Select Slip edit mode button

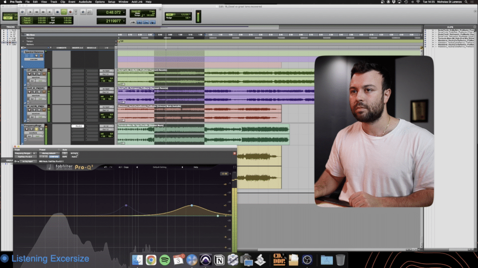8,18
